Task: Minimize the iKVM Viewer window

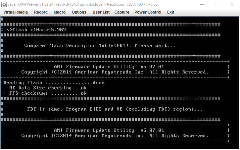Action: [x=202, y=4]
